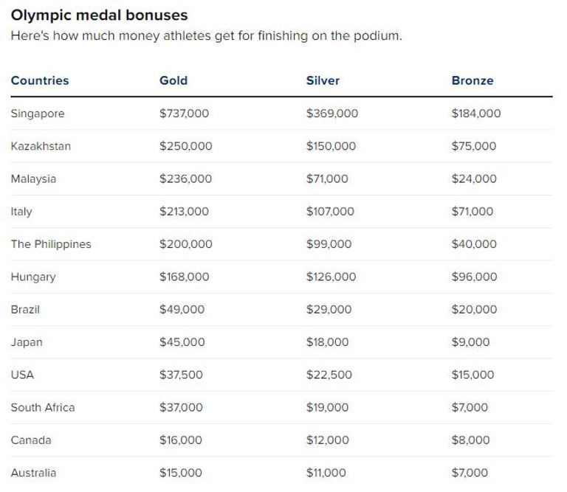Select The Philippines country cell

click(51, 244)
